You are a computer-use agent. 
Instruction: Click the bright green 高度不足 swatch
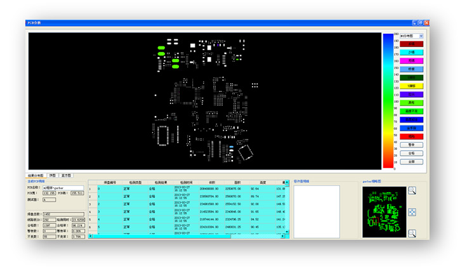coord(411,111)
